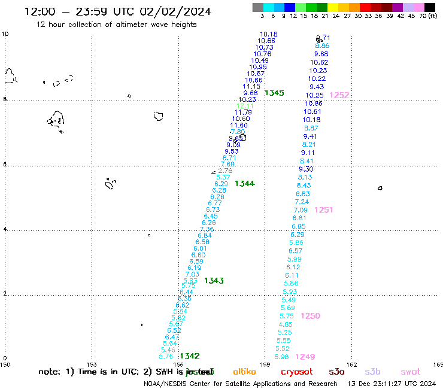Image resolution: width=443 pixels, height=389 pixels.
Task: Click the '156' longitude axis label
Action: point(178,364)
